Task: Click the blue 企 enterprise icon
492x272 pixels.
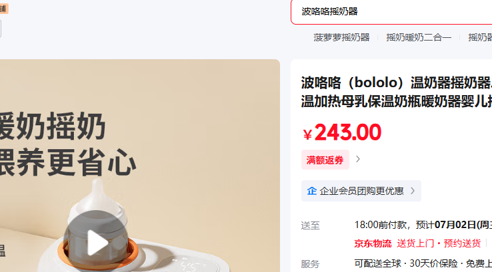Action: [311, 191]
